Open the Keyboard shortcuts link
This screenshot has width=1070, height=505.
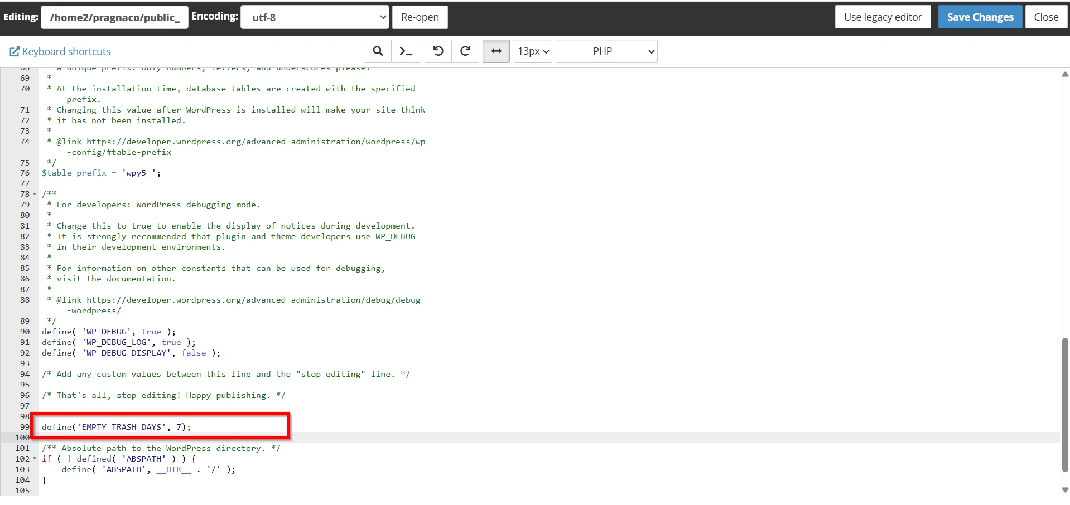click(60, 52)
